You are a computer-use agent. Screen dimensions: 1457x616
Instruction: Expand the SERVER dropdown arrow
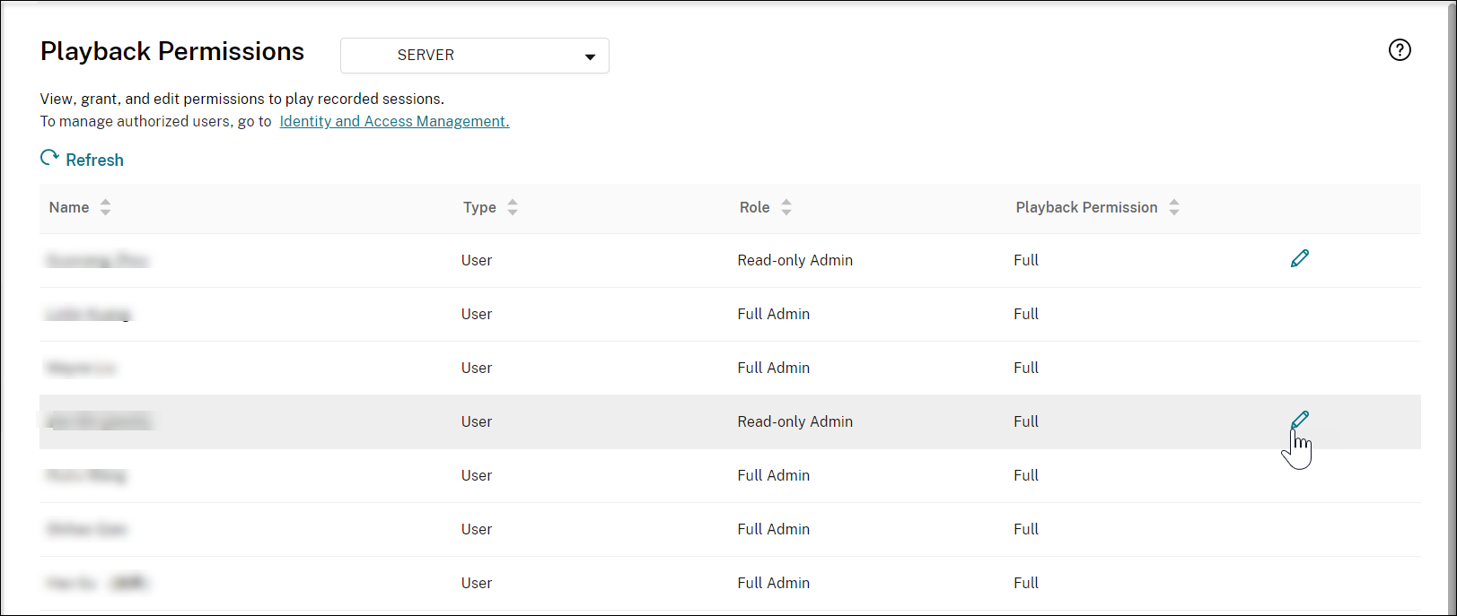590,56
